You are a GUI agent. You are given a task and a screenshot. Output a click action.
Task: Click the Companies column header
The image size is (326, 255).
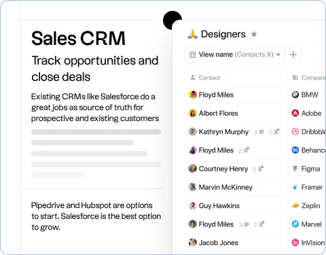(309, 78)
